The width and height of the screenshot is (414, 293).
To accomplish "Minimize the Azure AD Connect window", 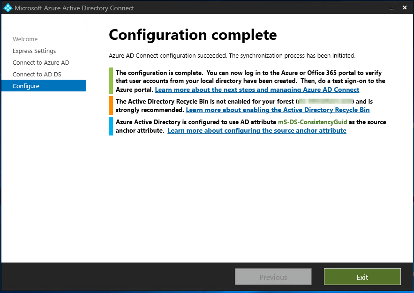I will (x=391, y=8).
